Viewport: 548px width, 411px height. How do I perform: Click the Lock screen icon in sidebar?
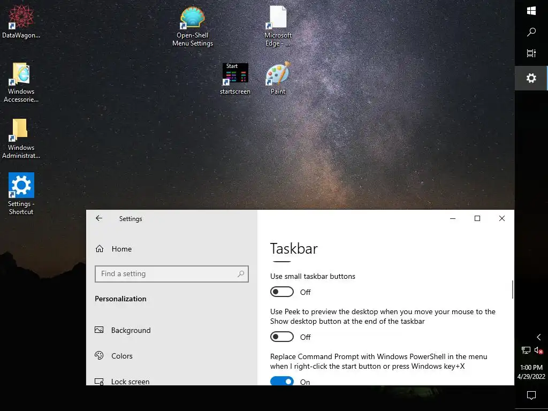tap(99, 381)
